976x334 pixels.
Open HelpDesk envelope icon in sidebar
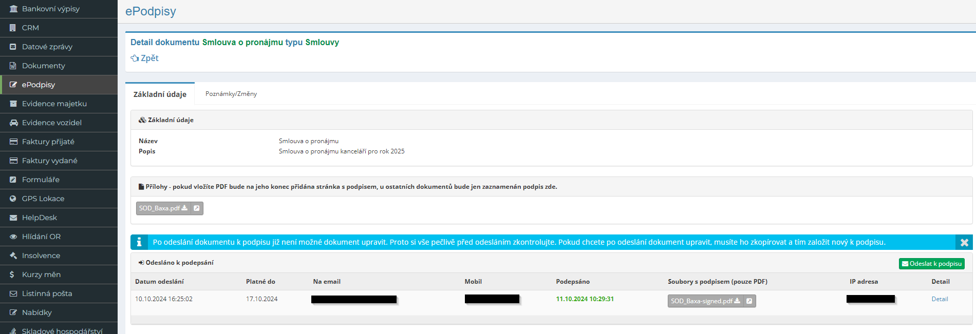pos(13,218)
